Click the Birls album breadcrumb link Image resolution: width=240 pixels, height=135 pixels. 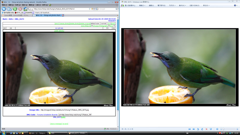coord(11,19)
